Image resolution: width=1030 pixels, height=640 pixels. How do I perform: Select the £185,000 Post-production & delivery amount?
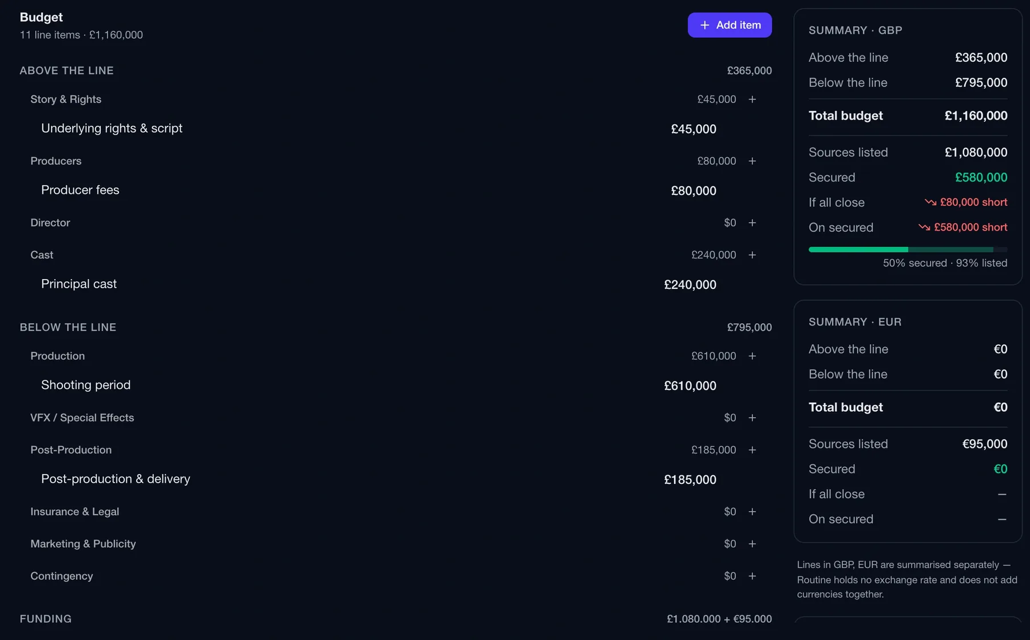click(690, 480)
